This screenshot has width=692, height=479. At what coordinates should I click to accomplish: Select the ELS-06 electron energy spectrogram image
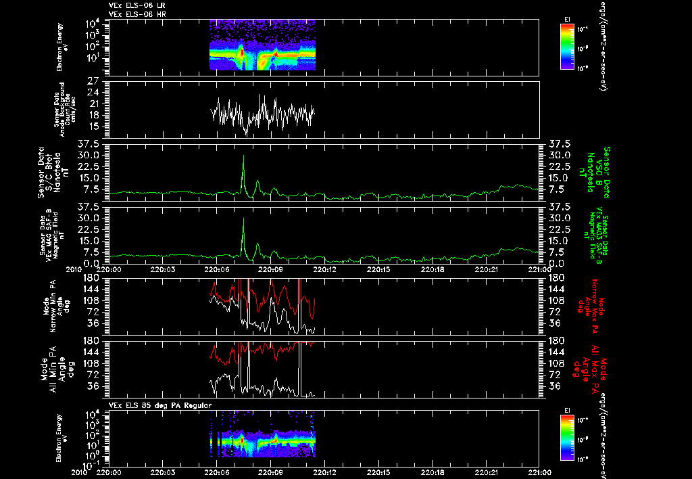tap(263, 45)
